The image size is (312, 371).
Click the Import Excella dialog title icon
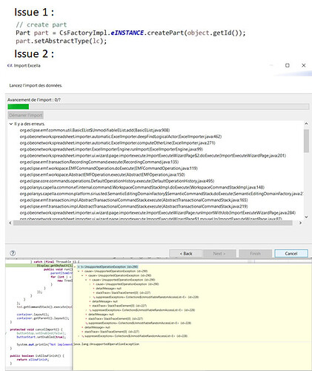pos(10,65)
